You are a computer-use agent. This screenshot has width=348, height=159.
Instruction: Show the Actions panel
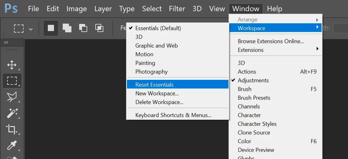(275, 72)
